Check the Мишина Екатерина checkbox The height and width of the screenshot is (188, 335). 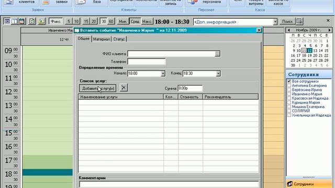pyautogui.click(x=289, y=107)
